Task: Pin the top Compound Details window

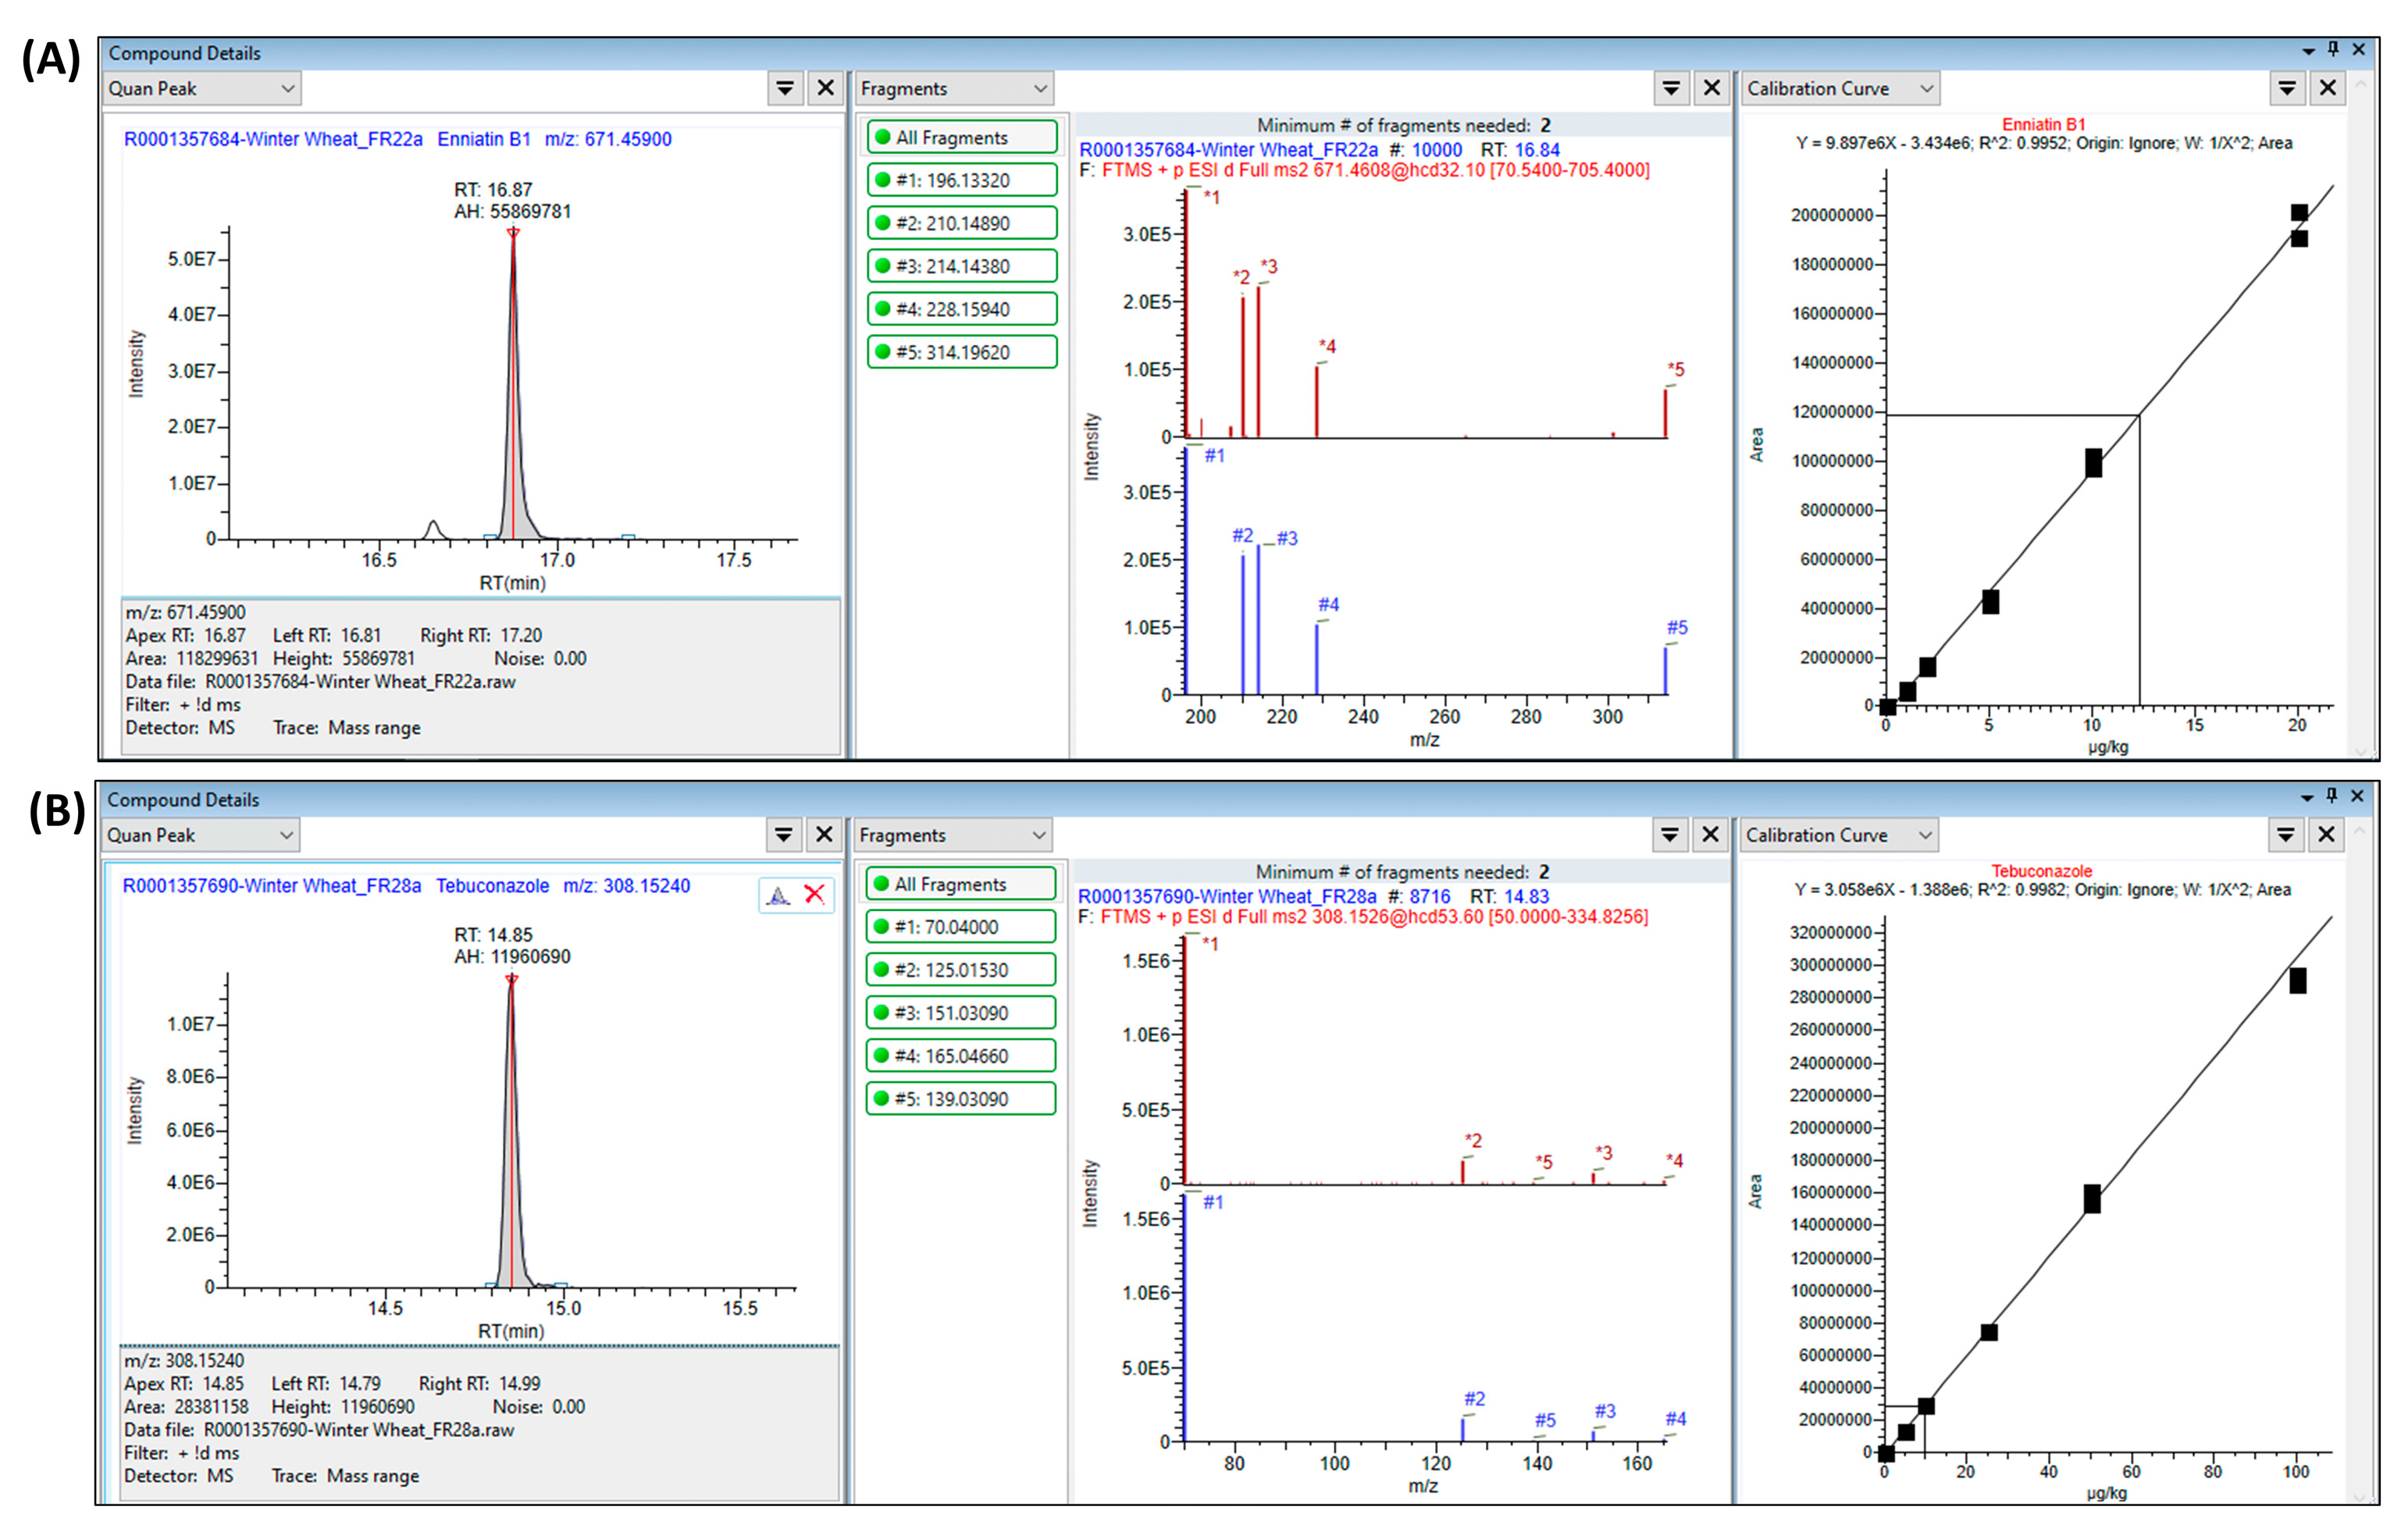Action: (2333, 49)
